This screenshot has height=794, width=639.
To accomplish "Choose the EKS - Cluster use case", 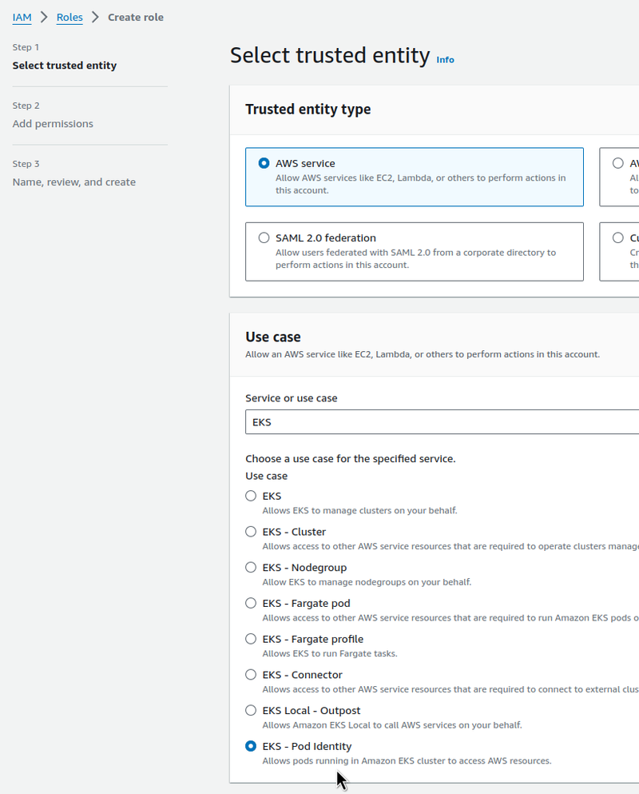I will [251, 532].
